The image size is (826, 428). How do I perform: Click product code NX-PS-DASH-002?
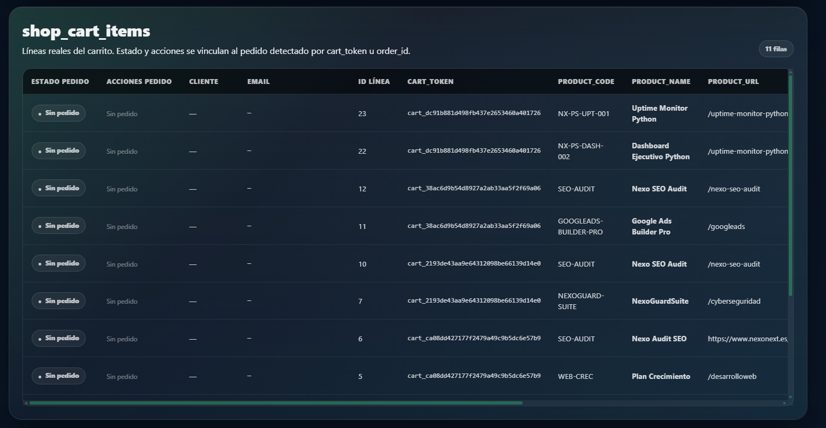pyautogui.click(x=581, y=151)
